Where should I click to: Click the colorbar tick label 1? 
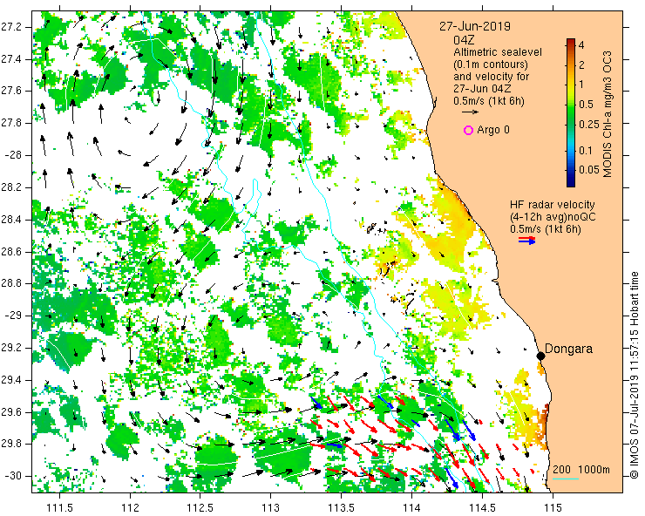[x=581, y=85]
